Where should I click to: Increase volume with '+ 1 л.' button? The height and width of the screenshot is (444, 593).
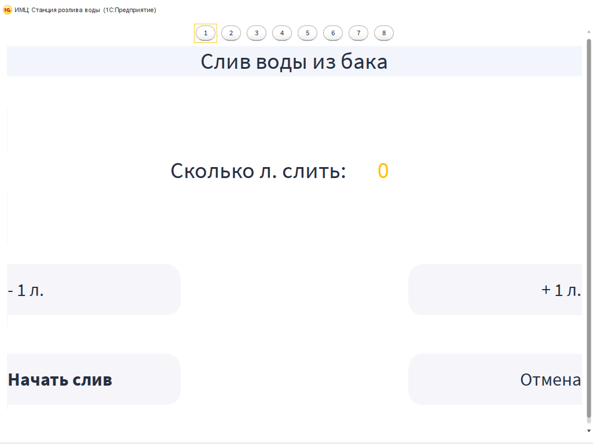pyautogui.click(x=495, y=290)
